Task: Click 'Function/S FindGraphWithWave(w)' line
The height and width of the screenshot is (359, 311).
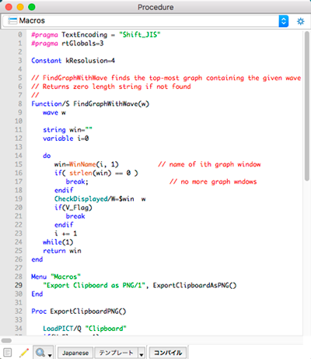Action: click(90, 104)
